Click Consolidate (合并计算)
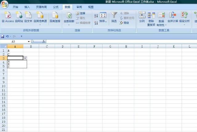197x132 pixels. click(x=173, y=17)
